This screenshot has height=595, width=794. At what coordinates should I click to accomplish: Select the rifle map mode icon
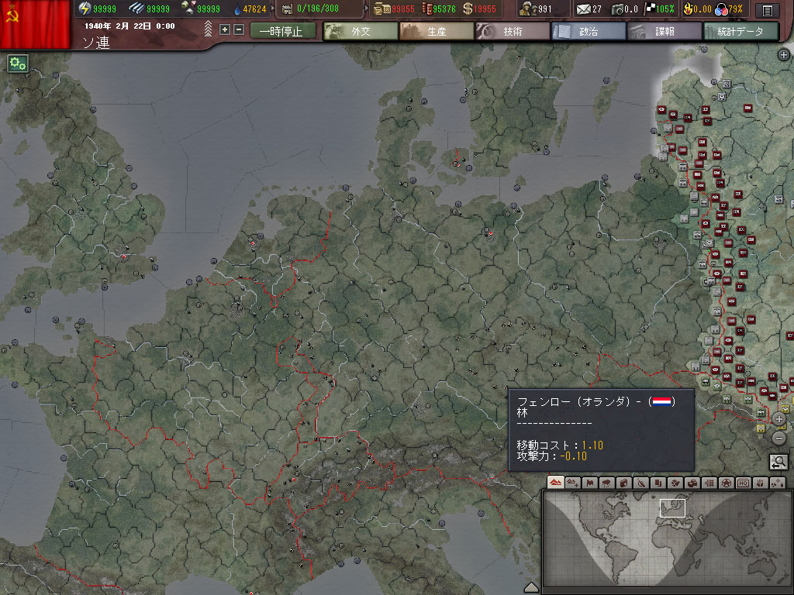point(641,483)
